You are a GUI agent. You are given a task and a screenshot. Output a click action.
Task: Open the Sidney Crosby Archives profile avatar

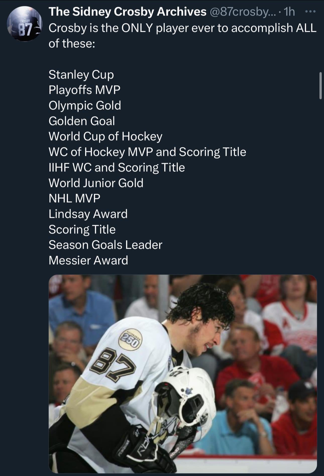coord(24,24)
